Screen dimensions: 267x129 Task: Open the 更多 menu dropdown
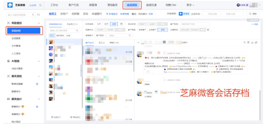190,5
